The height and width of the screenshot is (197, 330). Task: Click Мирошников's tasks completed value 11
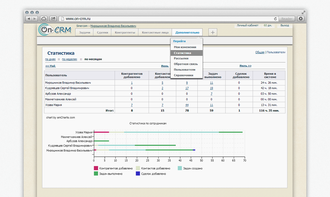[212, 83]
